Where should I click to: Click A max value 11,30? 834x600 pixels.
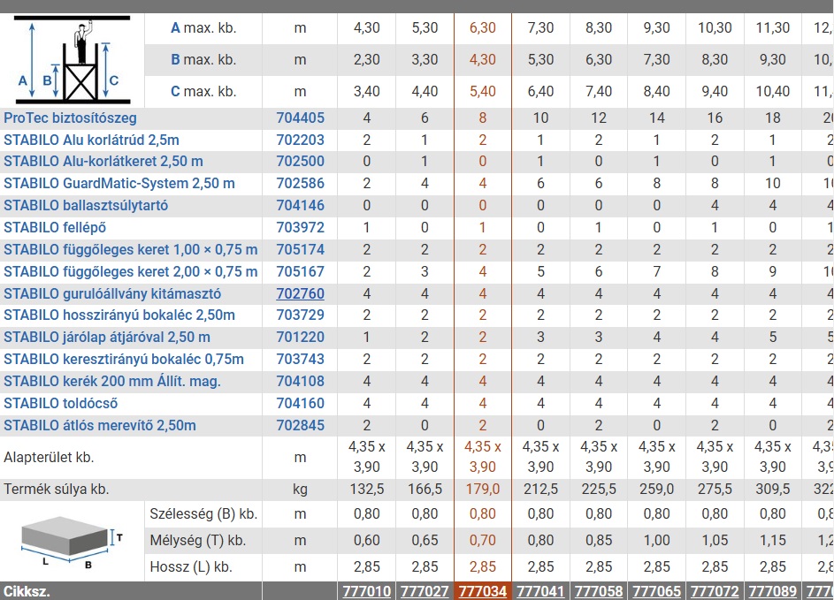772,27
